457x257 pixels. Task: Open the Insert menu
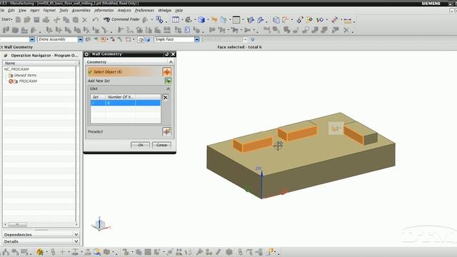35,10
